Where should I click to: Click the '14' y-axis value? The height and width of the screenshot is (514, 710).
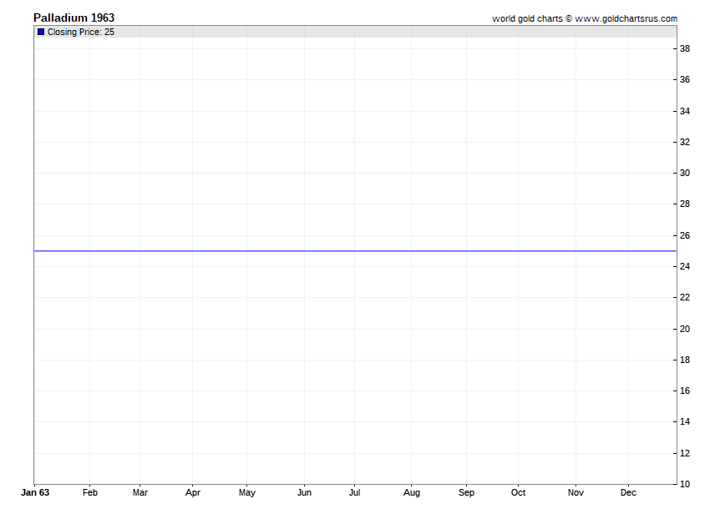click(685, 421)
